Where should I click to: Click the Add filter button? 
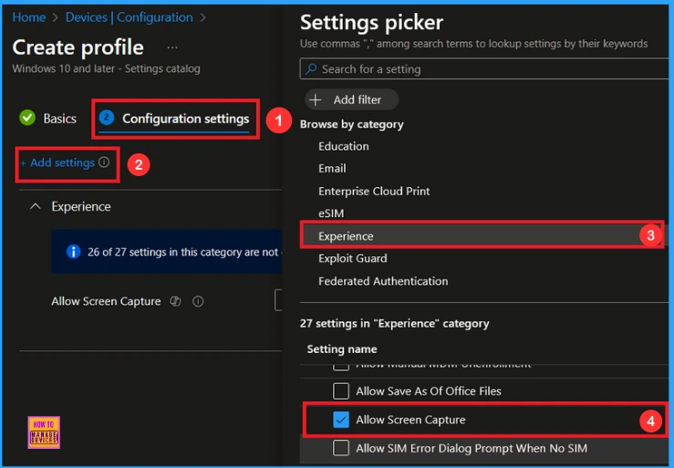point(351,99)
